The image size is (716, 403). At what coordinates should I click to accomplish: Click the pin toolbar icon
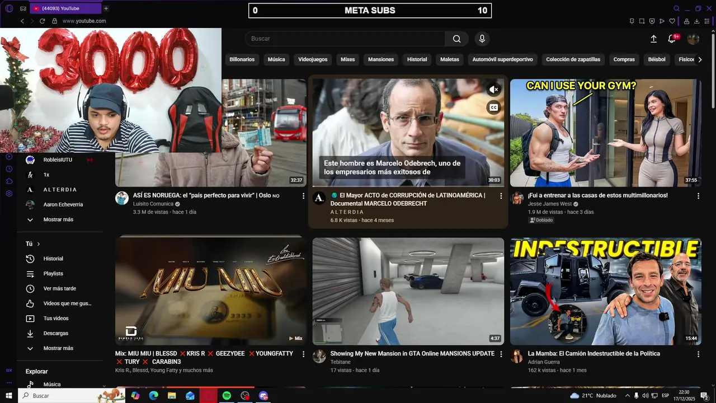point(632,21)
